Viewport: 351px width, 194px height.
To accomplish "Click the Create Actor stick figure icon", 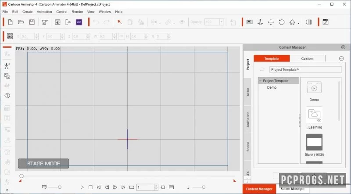I will click(x=7, y=66).
